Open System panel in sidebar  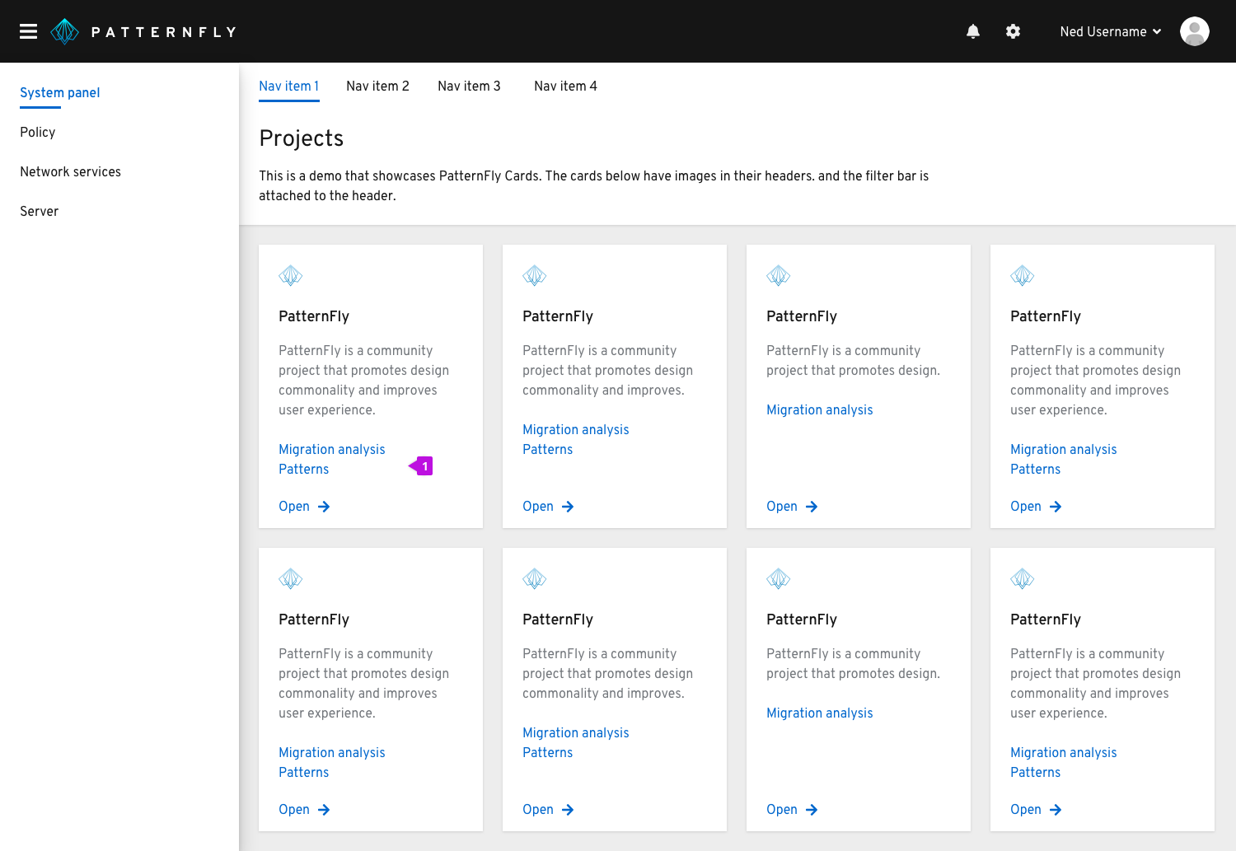click(x=60, y=92)
